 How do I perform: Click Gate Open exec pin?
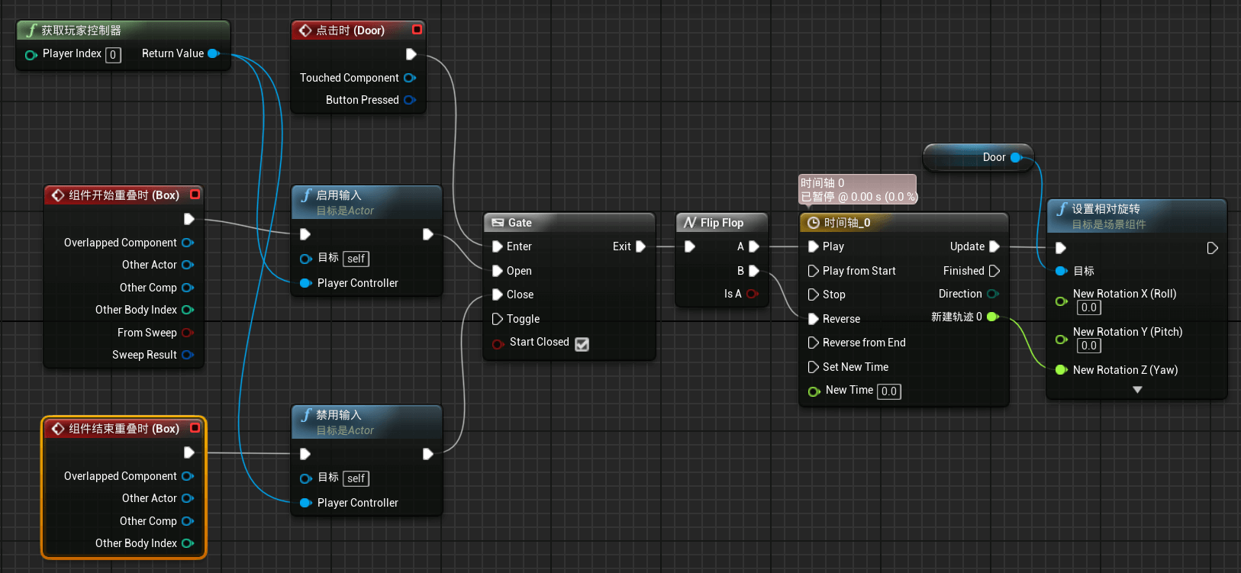tap(498, 271)
